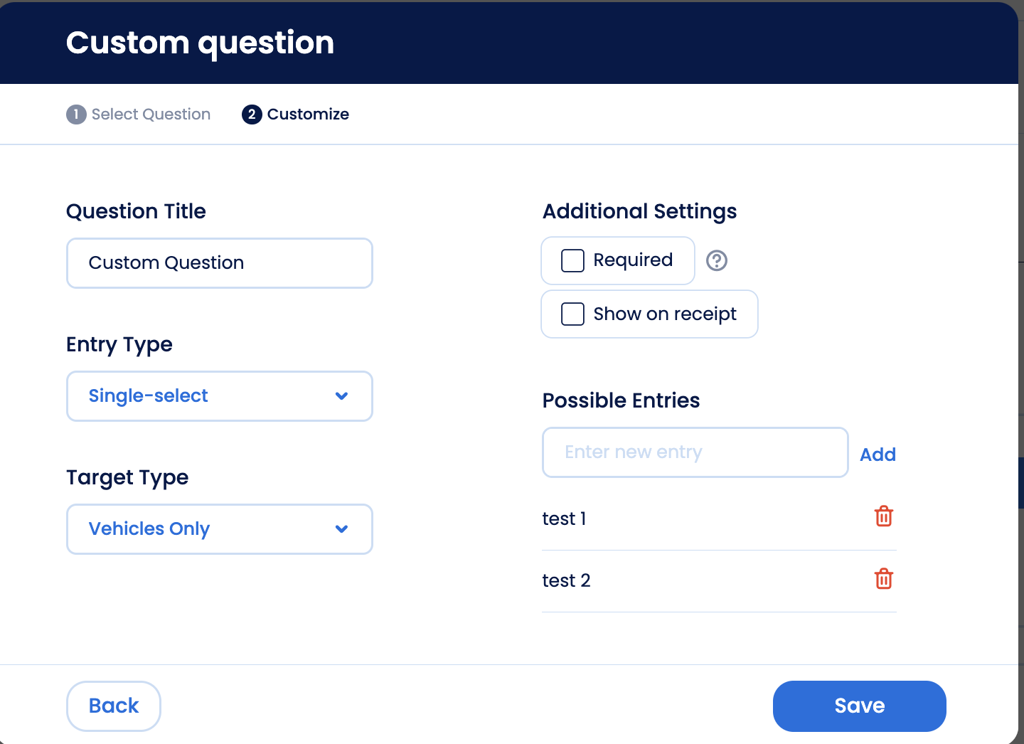This screenshot has height=744, width=1024.
Task: Enable the Required checkbox
Action: [572, 260]
